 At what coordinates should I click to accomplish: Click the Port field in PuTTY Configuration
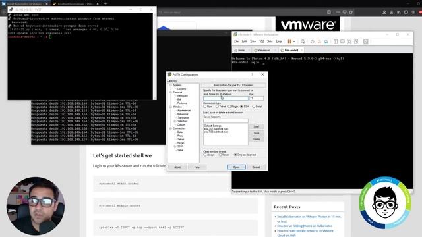(256, 99)
